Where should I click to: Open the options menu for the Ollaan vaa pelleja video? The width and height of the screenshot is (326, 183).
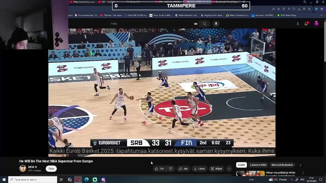click(303, 173)
